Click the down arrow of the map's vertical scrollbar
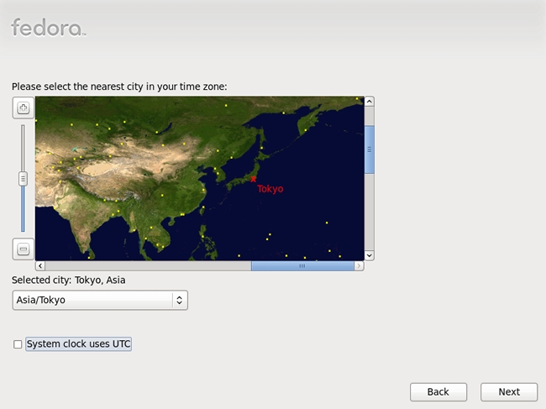 click(369, 255)
